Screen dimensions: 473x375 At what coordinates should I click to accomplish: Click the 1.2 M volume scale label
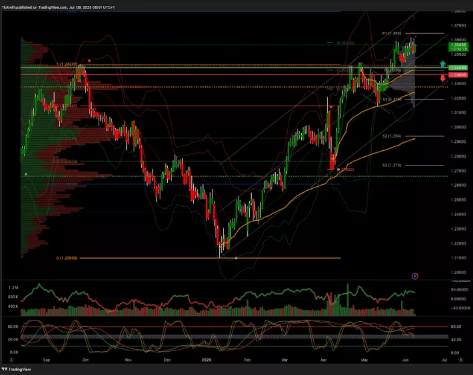click(x=13, y=288)
